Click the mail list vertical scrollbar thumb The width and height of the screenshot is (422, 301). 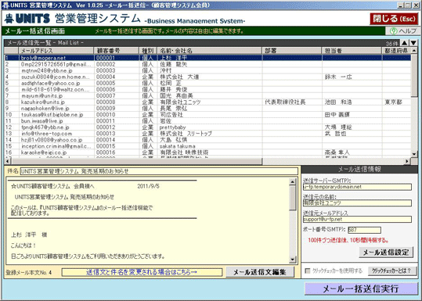[414, 75]
